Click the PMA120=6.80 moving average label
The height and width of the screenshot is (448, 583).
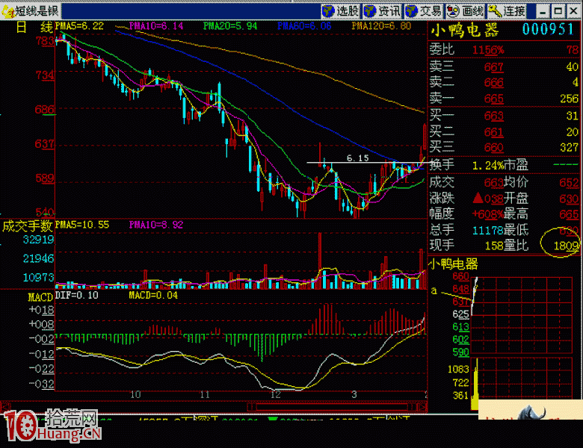381,26
